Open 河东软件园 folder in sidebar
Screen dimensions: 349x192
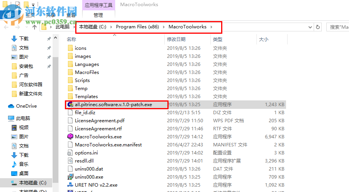coord(27,84)
